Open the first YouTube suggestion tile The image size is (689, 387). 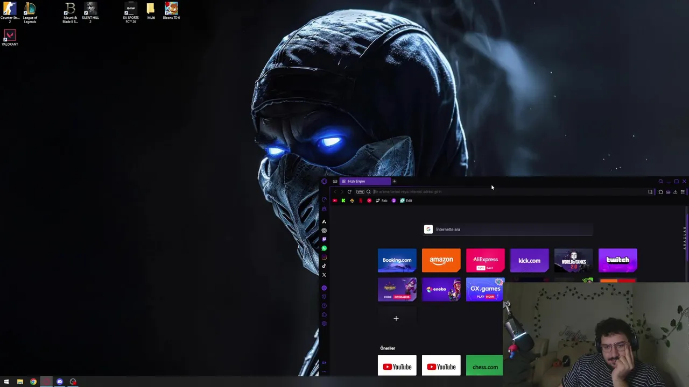click(397, 366)
